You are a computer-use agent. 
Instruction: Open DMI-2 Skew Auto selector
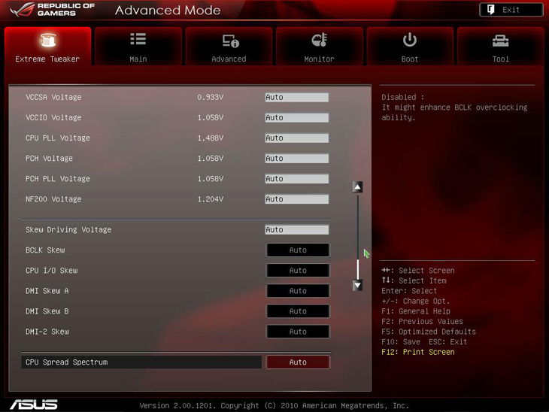[x=298, y=332]
